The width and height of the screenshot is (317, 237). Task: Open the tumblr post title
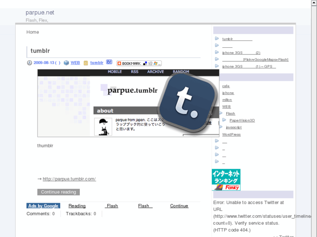tap(40, 50)
